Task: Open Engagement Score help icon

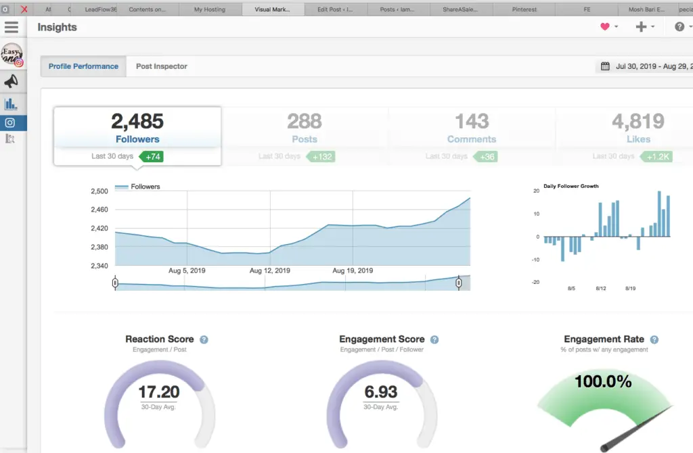Action: (x=434, y=339)
